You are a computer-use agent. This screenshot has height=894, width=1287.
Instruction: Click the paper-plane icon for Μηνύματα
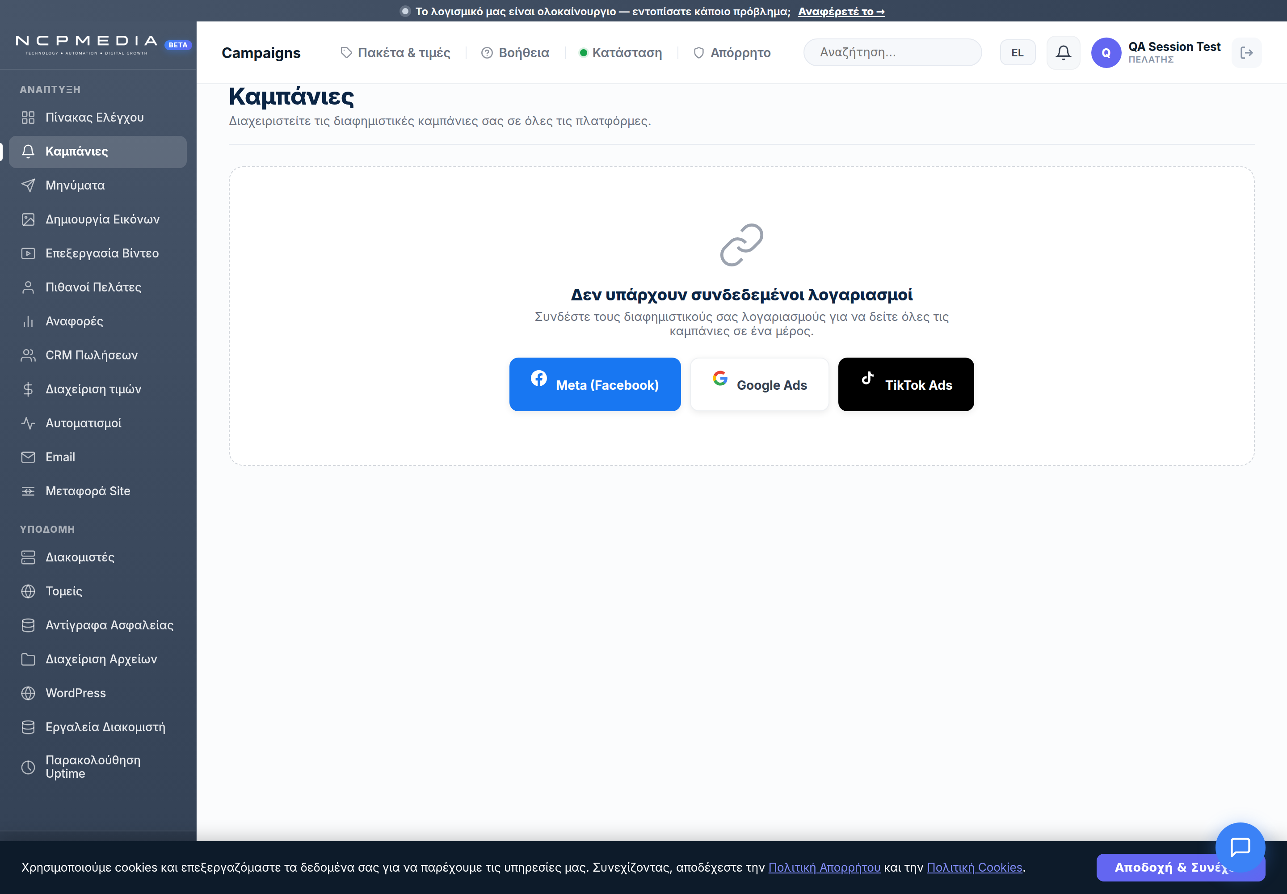tap(28, 186)
